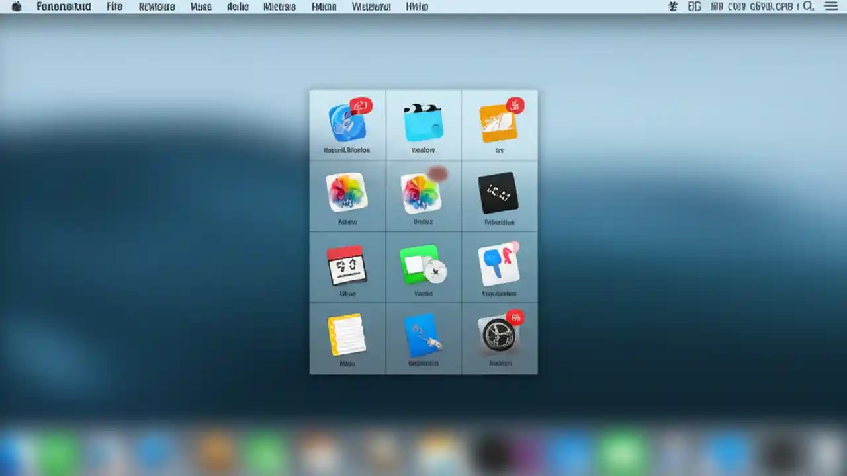Open the wheel app showing 55 notifications
847x476 pixels.
pyautogui.click(x=500, y=336)
